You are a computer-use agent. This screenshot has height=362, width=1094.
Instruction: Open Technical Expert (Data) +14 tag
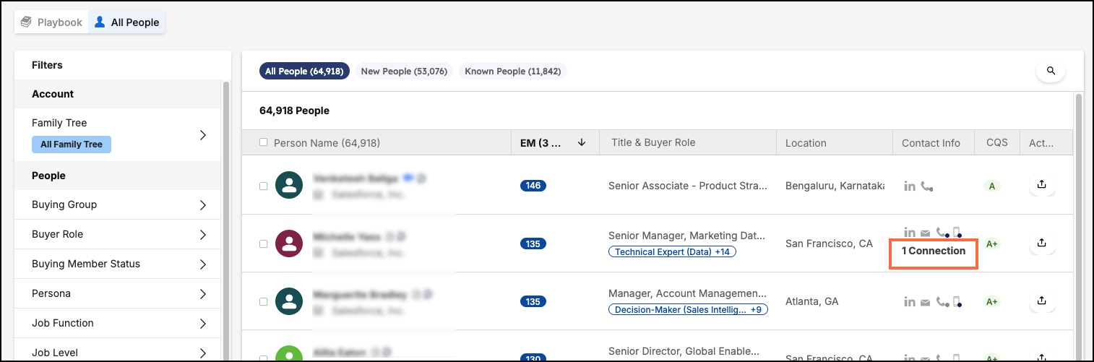click(672, 252)
